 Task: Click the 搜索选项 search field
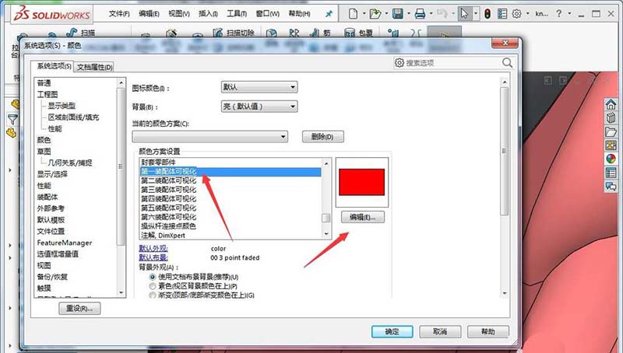click(452, 63)
